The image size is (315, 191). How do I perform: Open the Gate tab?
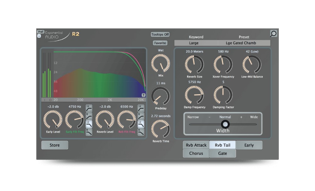pyautogui.click(x=222, y=154)
